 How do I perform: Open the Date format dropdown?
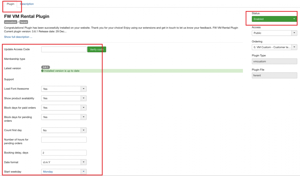coord(64,162)
